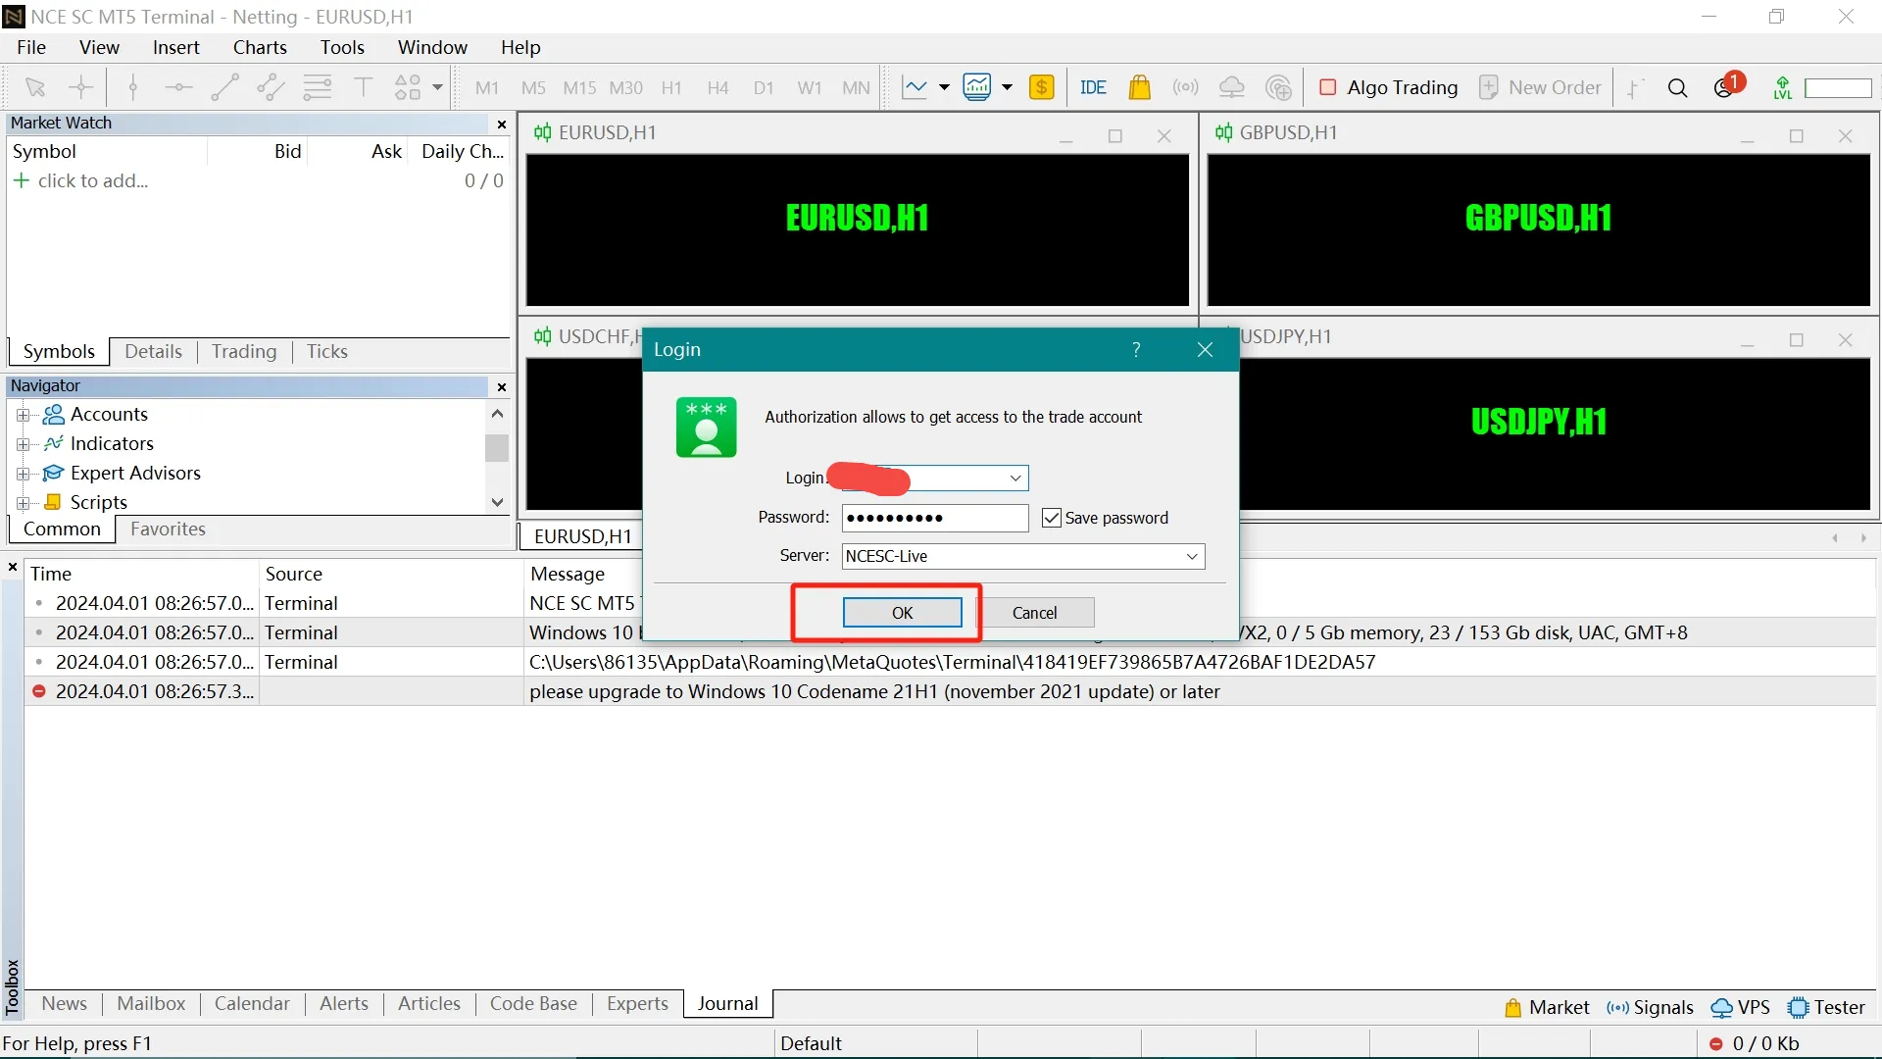Open the chart type dropdown arrow

(x=944, y=88)
